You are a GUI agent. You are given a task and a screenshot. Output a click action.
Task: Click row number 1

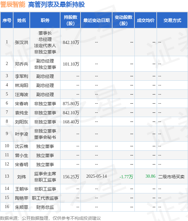point(7,42)
